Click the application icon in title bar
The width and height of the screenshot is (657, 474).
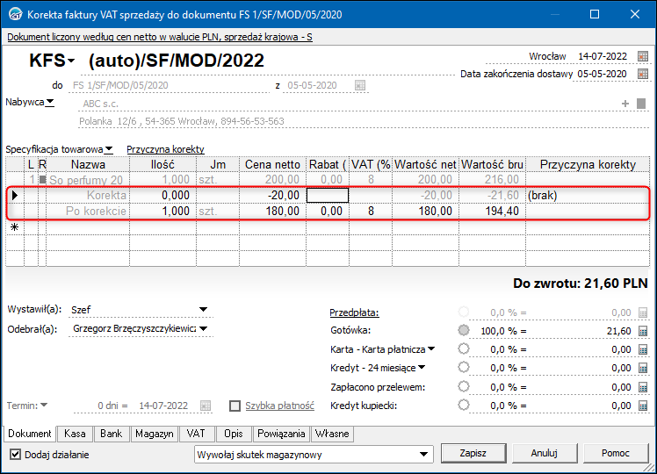pyautogui.click(x=15, y=14)
